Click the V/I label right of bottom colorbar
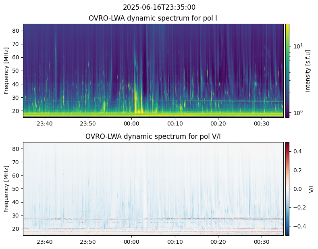 [x=311, y=188]
